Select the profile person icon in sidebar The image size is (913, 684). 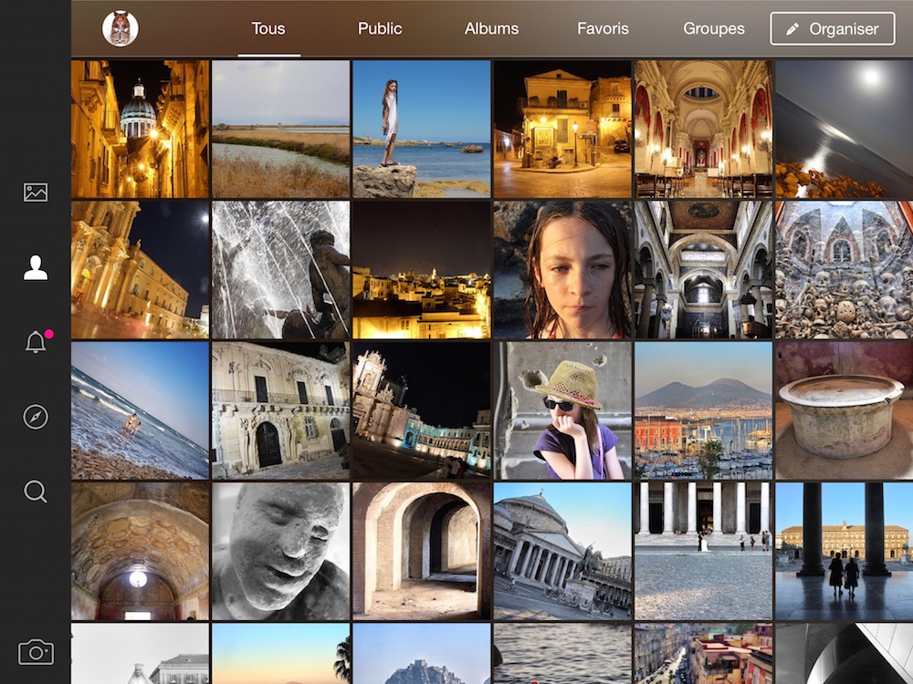click(x=36, y=267)
